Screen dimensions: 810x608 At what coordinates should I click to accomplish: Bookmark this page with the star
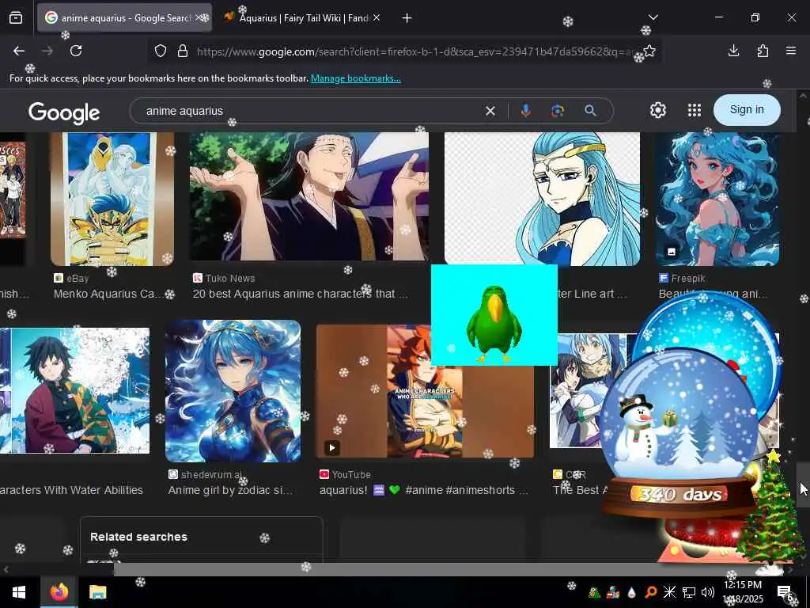pyautogui.click(x=650, y=51)
